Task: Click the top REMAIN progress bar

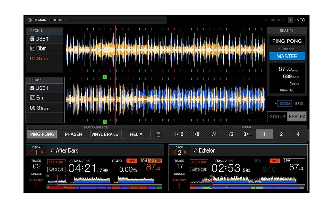Action: pyautogui.click(x=116, y=20)
